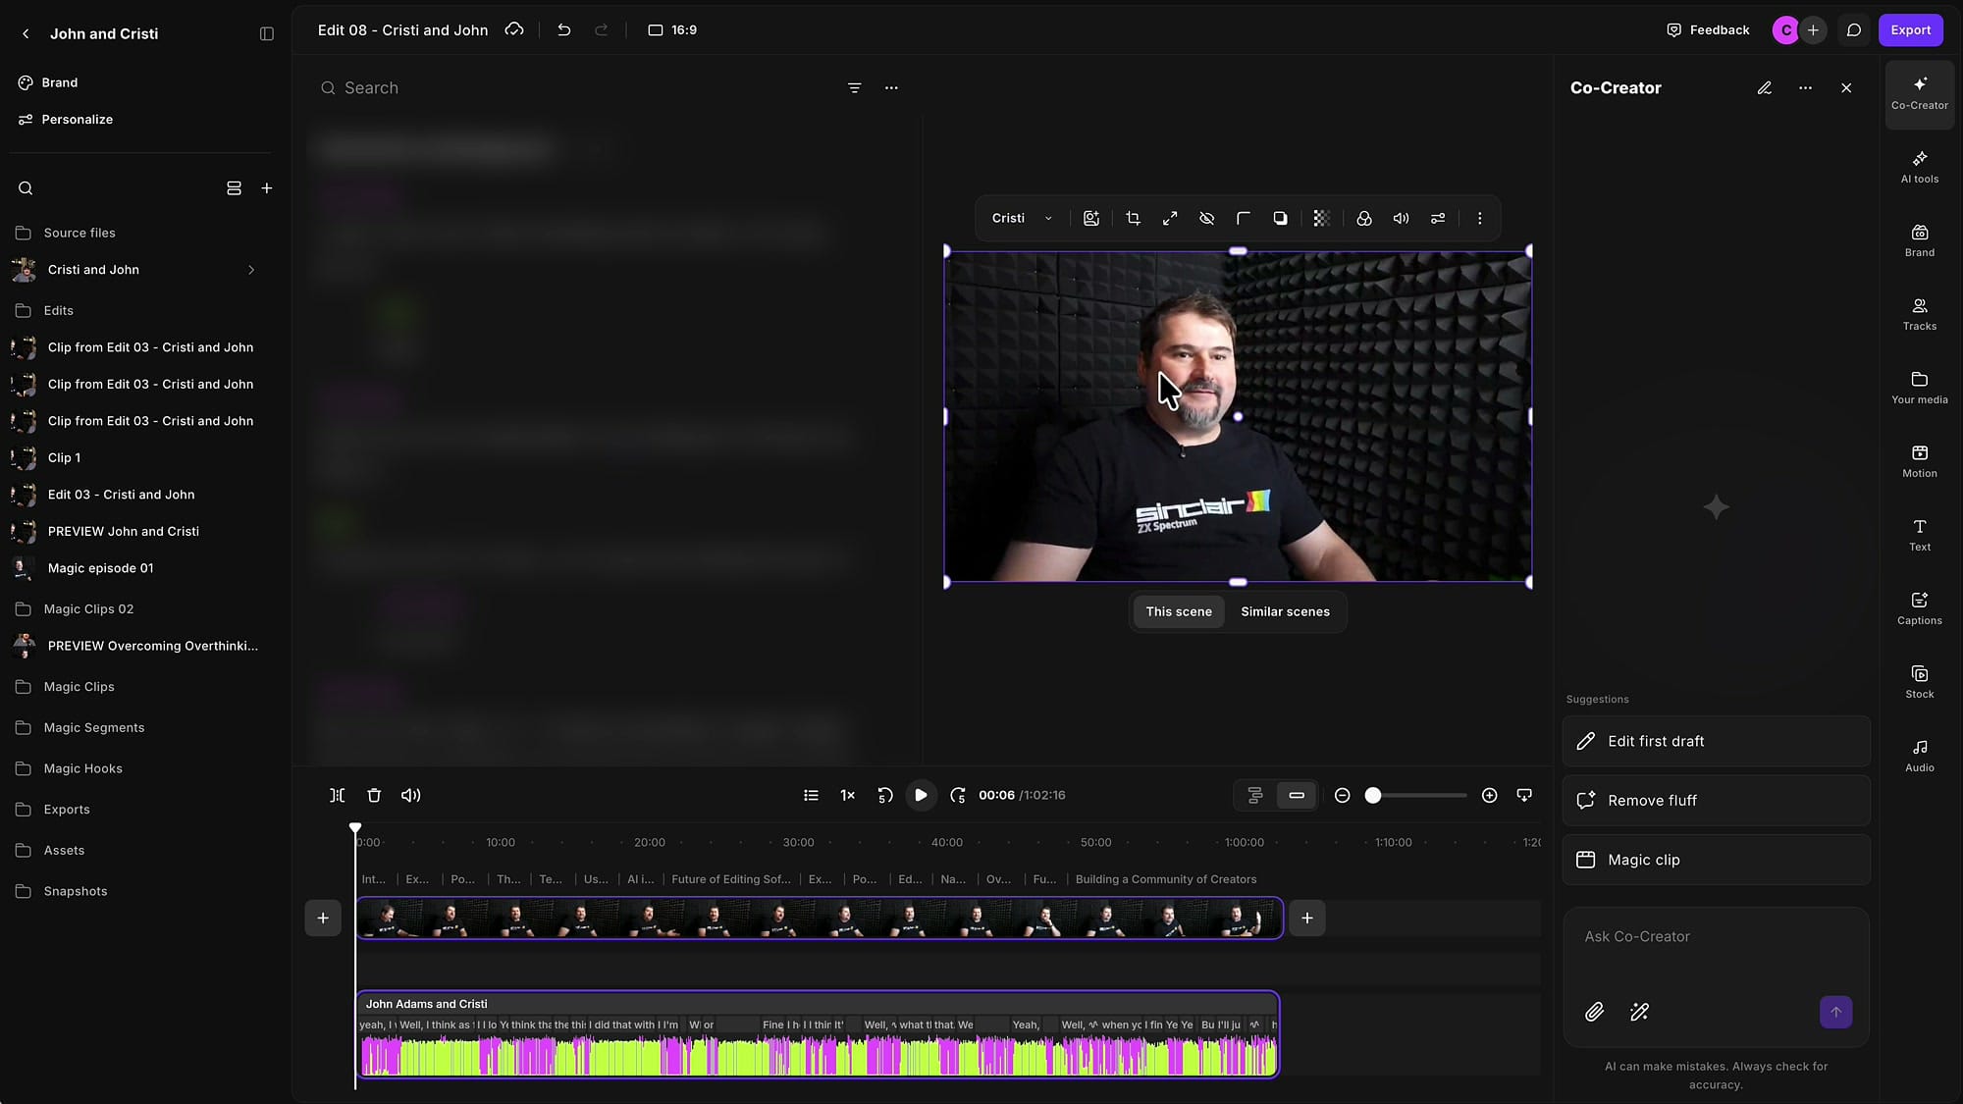Send the Co-Creator prompt with arrow button
Viewport: 1963px width, 1104px height.
pyautogui.click(x=1836, y=1012)
